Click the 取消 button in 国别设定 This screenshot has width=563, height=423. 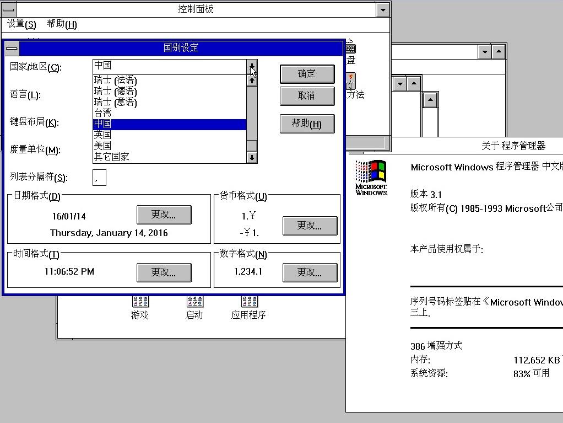tap(307, 96)
